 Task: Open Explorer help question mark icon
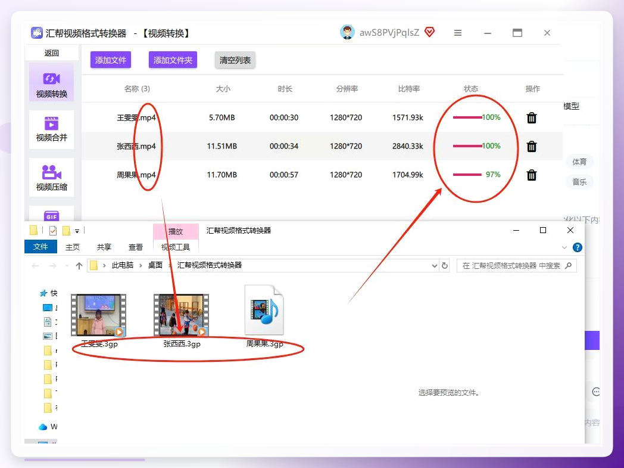tap(577, 247)
